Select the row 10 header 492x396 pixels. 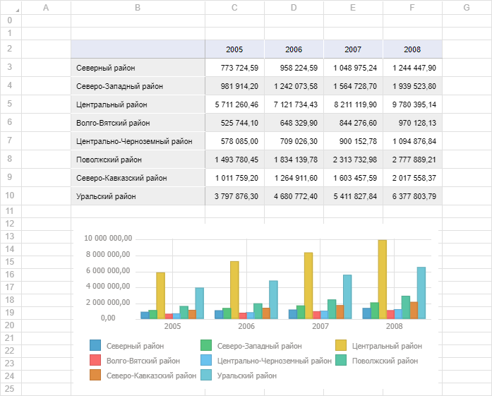[10, 196]
